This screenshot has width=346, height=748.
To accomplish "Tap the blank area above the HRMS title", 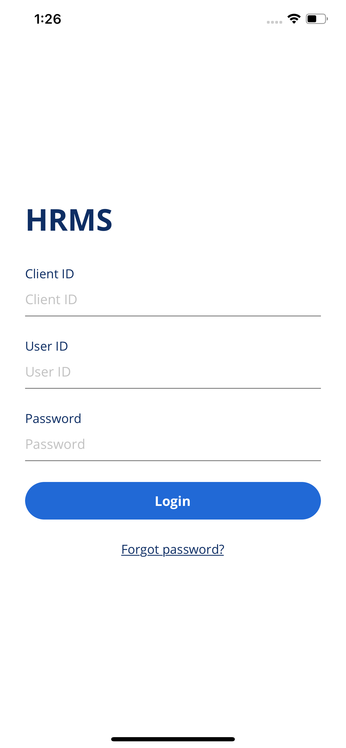I will point(173,116).
